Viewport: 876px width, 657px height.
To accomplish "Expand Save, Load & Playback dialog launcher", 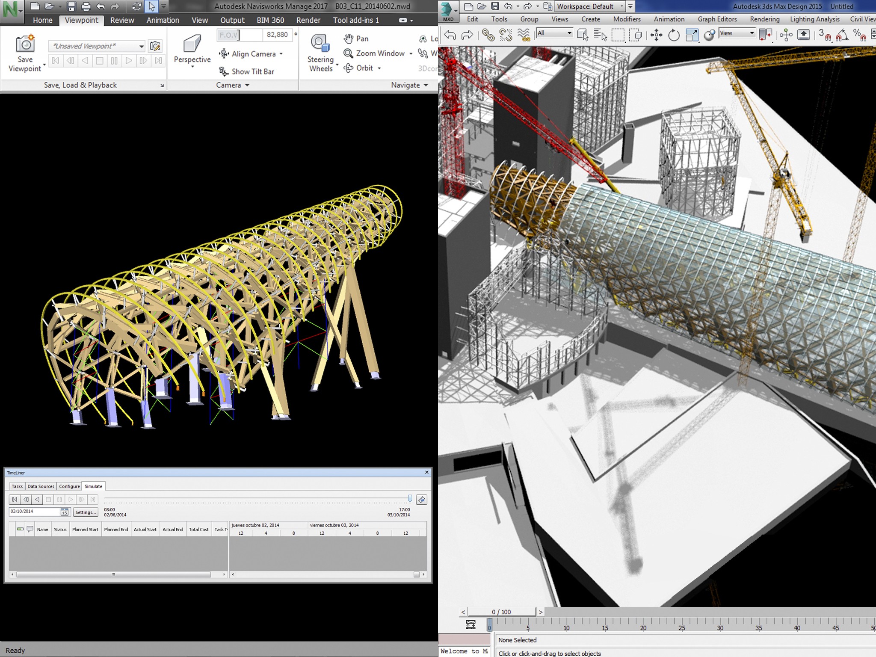I will [162, 86].
